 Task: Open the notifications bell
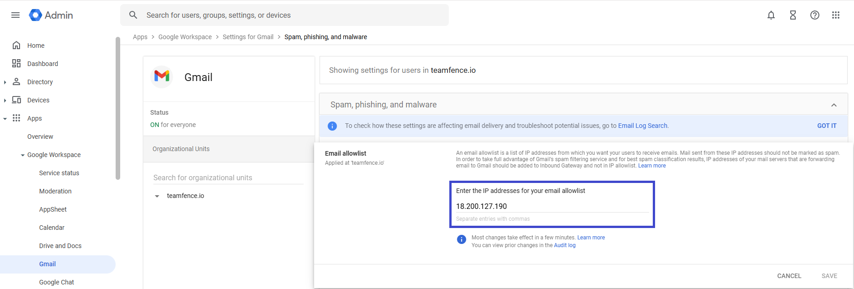(x=771, y=15)
